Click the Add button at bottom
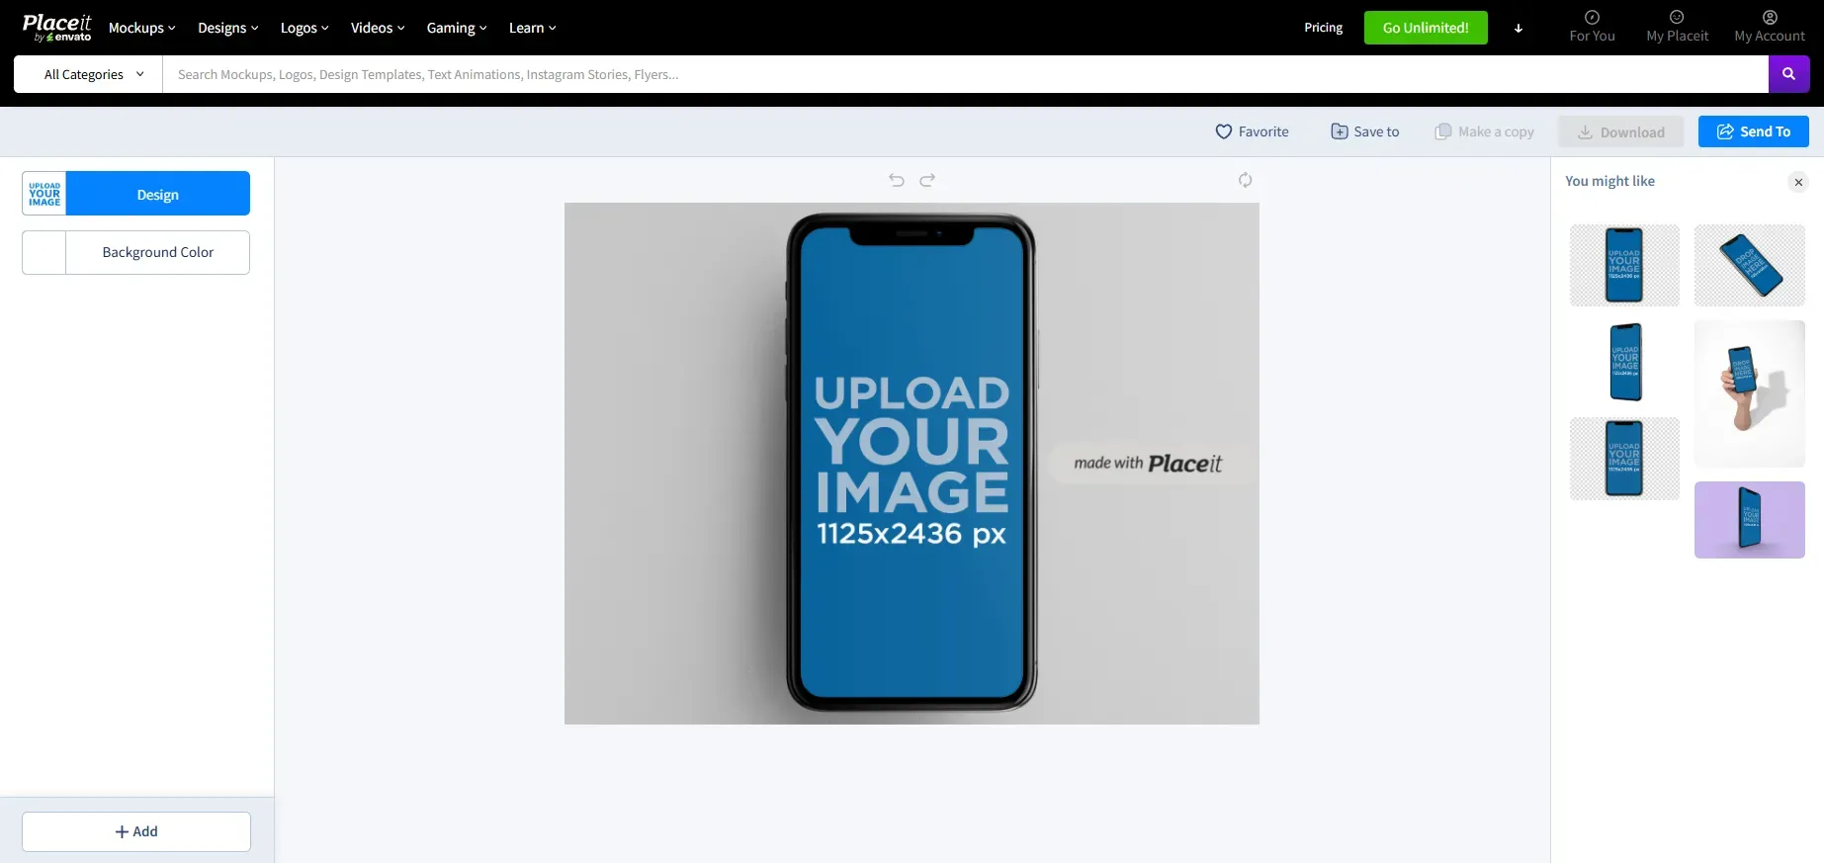 136,831
